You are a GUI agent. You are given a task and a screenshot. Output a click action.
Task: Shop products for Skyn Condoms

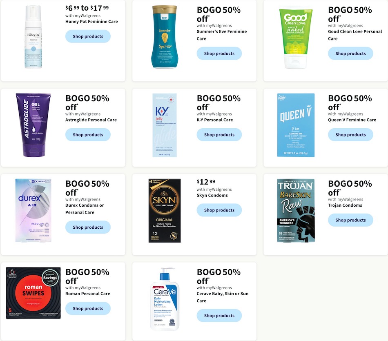click(x=219, y=210)
